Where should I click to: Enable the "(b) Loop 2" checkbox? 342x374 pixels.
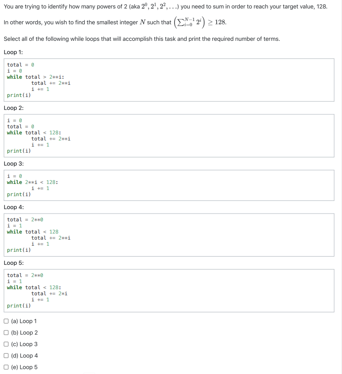click(6, 332)
